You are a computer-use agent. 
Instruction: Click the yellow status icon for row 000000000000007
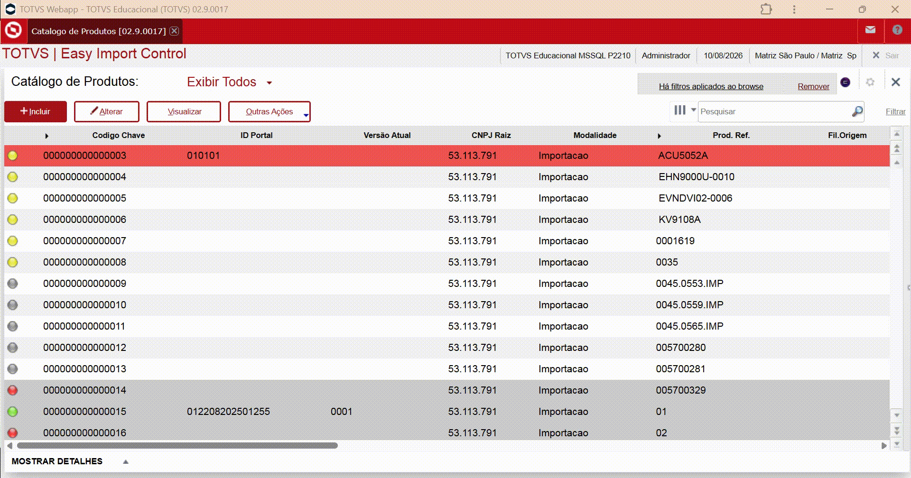pyautogui.click(x=13, y=241)
